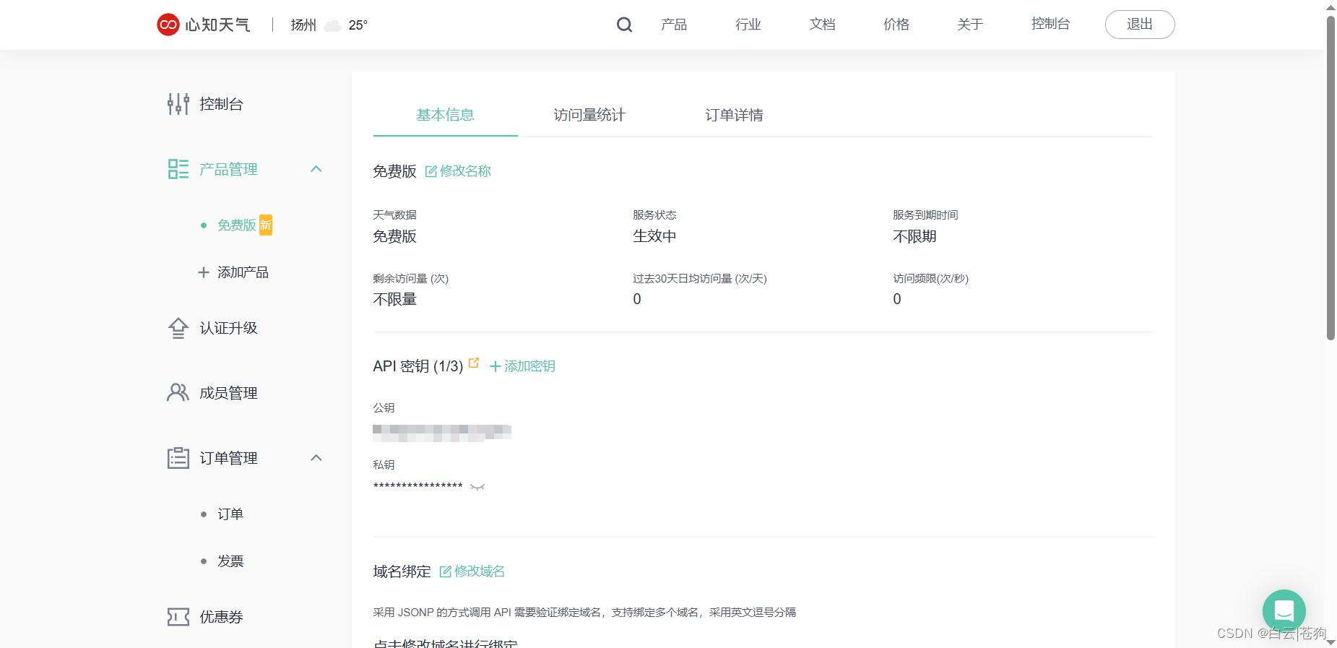Click the API 密钥 (1/3) heading

click(x=418, y=366)
